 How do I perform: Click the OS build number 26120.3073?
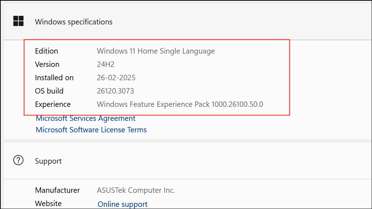click(x=115, y=91)
